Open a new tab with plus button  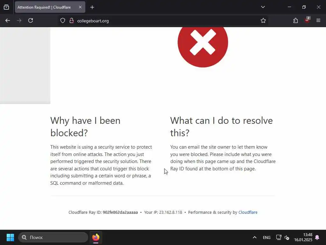(x=92, y=7)
